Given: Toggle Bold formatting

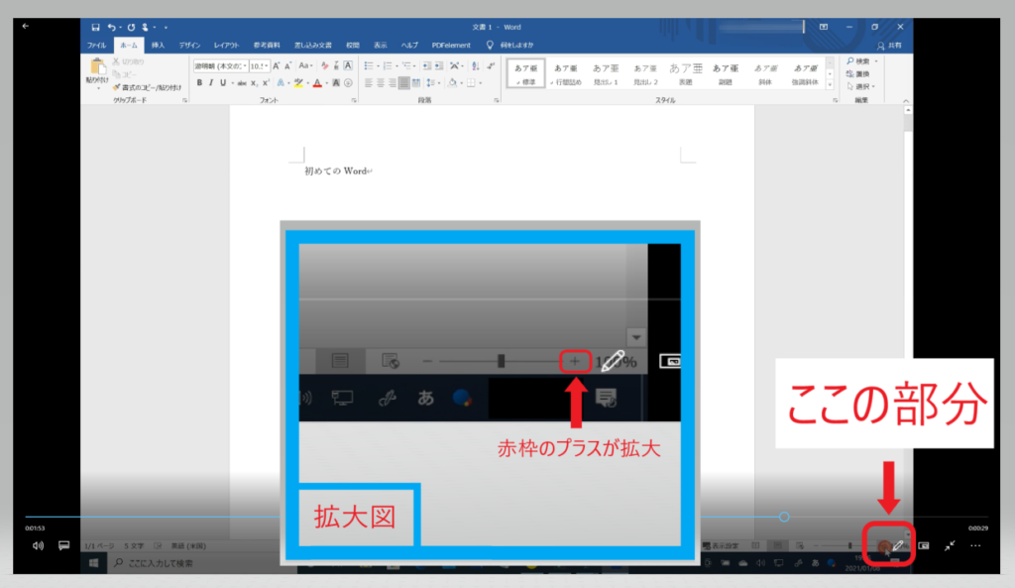Looking at the screenshot, I should click(x=199, y=83).
